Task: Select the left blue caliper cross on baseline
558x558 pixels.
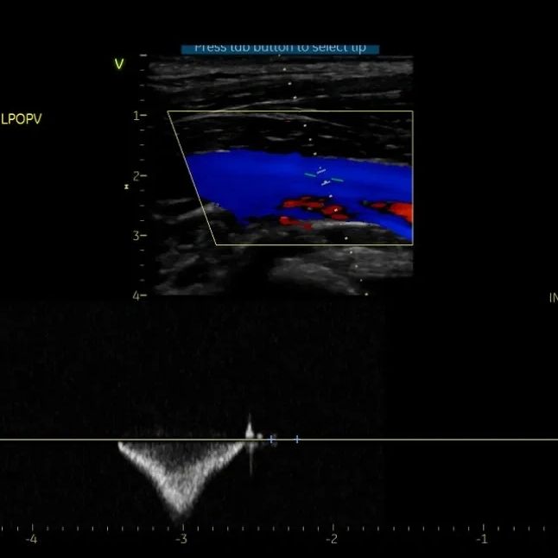Action: pyautogui.click(x=273, y=440)
